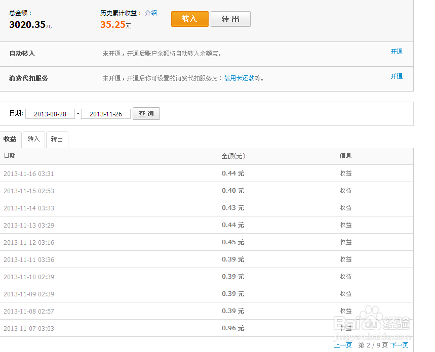Image resolution: width=435 pixels, height=352 pixels.
Task: Click the start date field showing 2013-08-28
Action: 50,114
